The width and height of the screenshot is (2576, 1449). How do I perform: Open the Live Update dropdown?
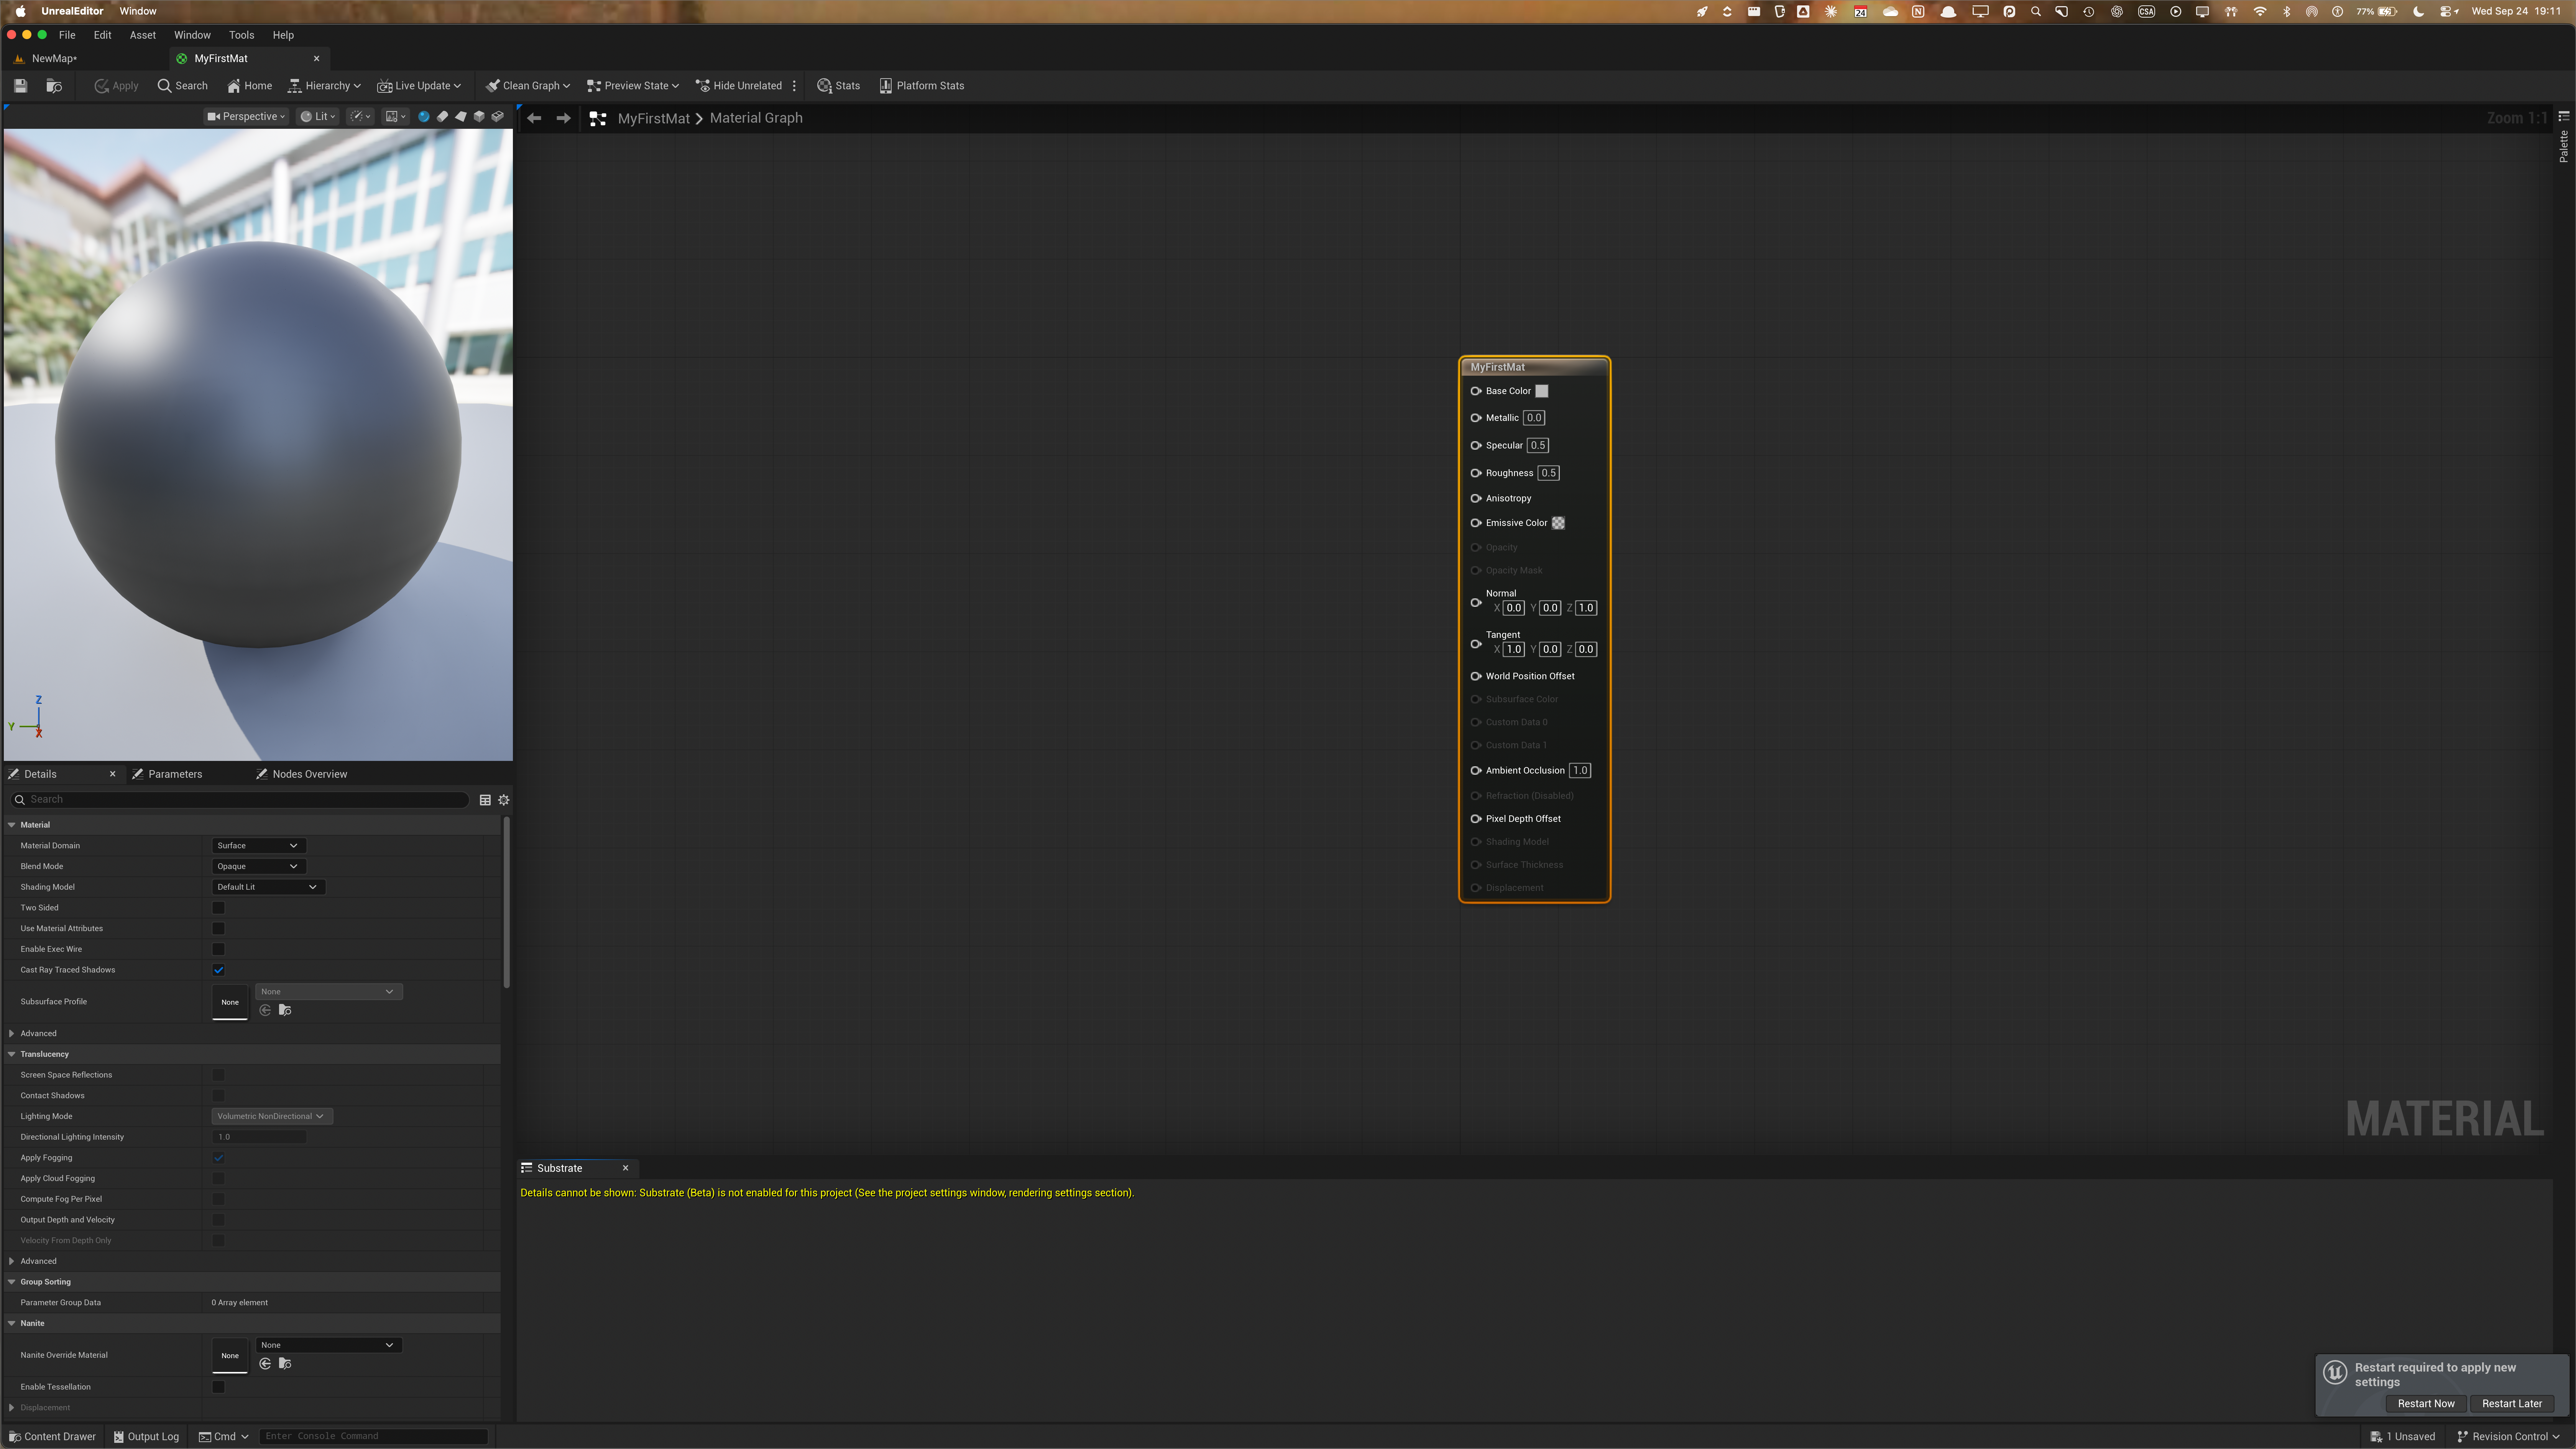point(419,86)
